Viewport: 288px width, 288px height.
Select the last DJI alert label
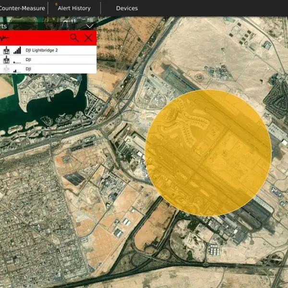28,69
